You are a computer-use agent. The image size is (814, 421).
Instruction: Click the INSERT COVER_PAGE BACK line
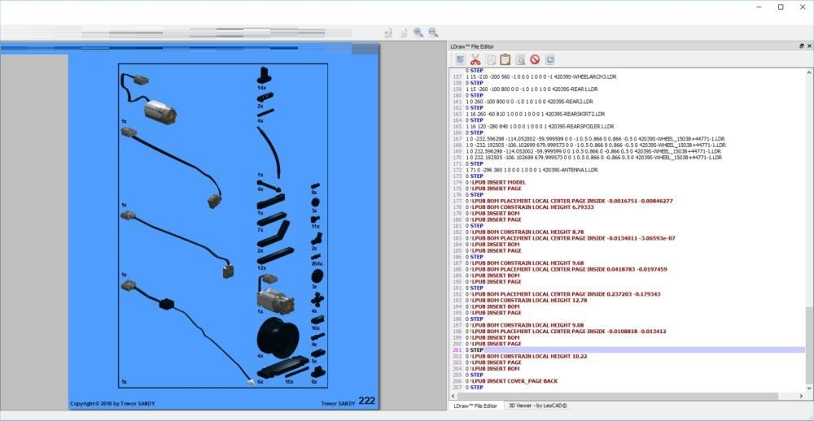pos(514,381)
